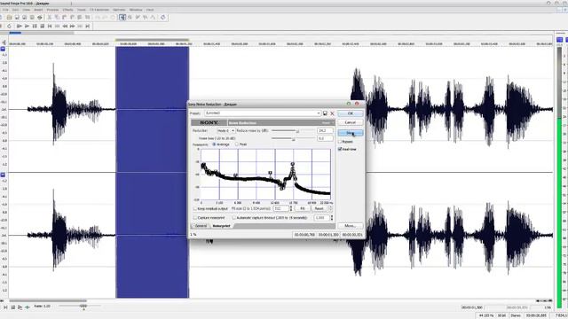Open the Preset dropdown

click(319, 113)
